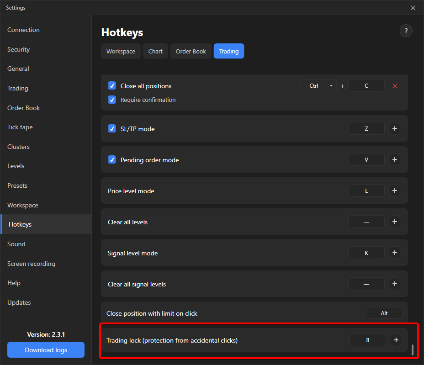424x365 pixels.
Task: Disable the SL/TP mode checkbox
Action: [x=112, y=128]
